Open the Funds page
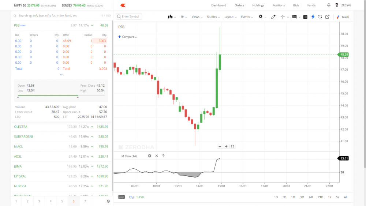Image resolution: width=366 pixels, height=206 pixels. click(x=311, y=5)
